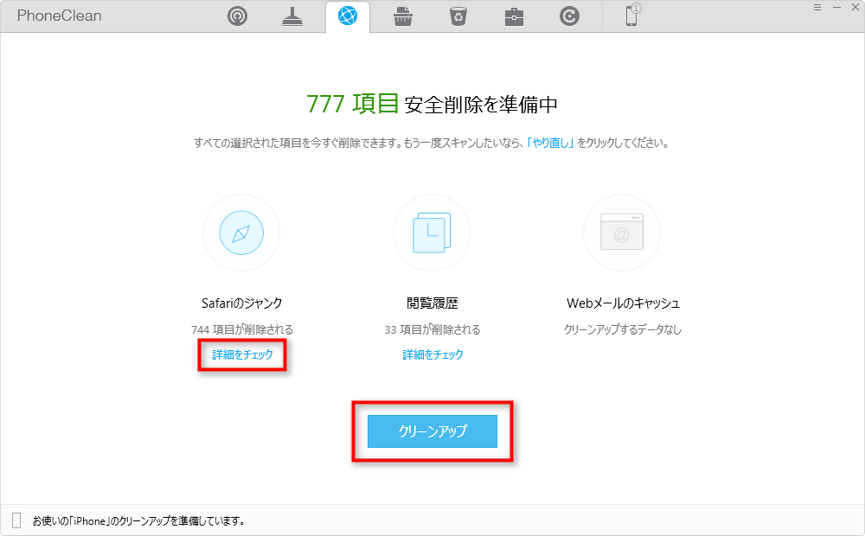This screenshot has height=536, width=865.
Task: Click 詳細をチェック under Safariのジャンク
Action: click(242, 354)
